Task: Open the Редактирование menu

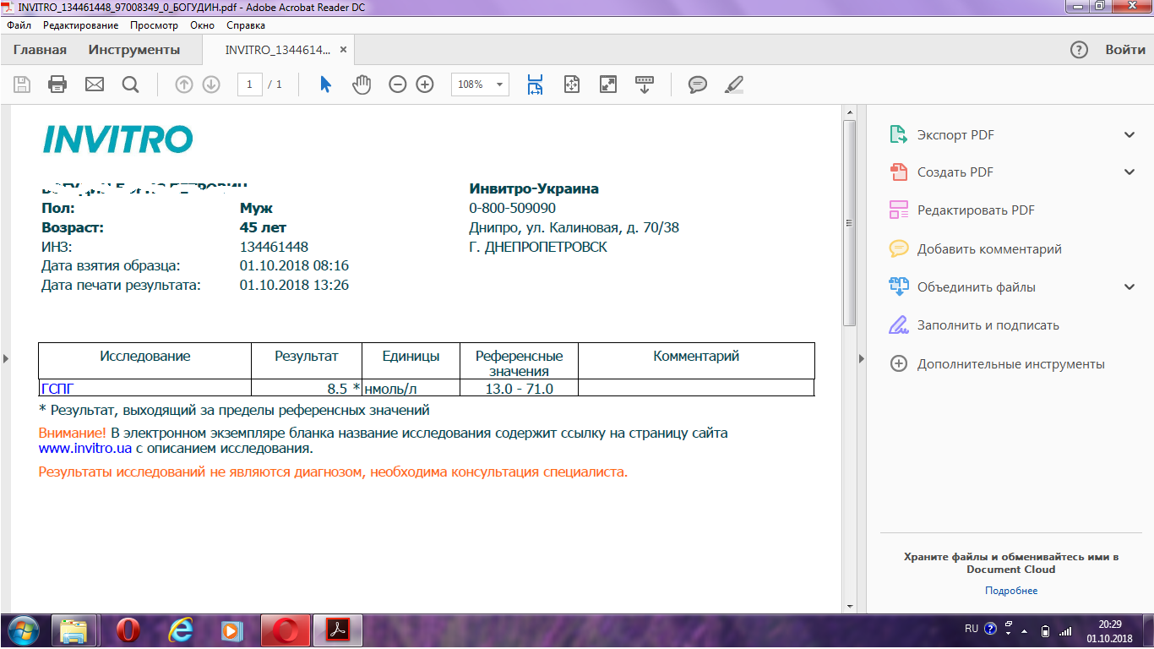Action: pyautogui.click(x=81, y=25)
